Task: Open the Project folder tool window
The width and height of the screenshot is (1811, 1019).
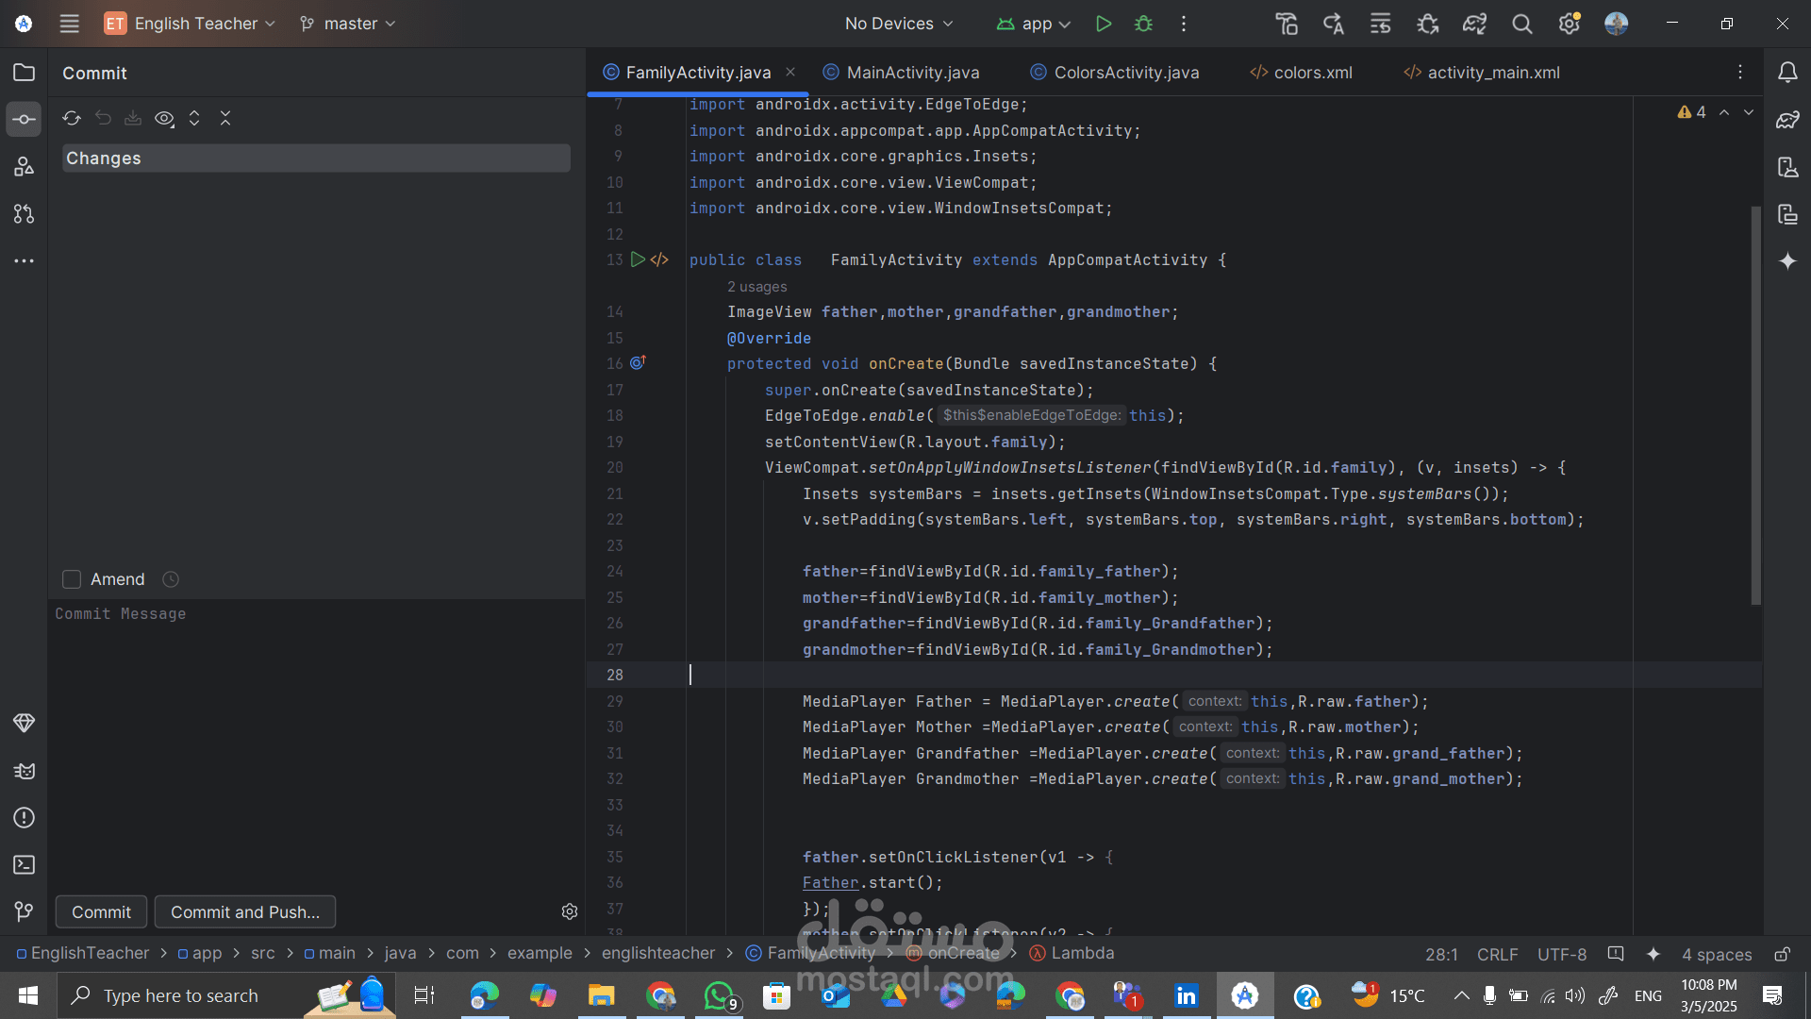Action: (x=25, y=73)
